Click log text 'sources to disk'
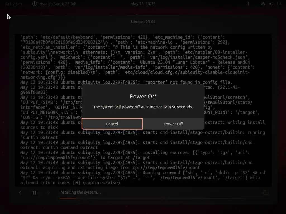Screen dimensions: 286x214 39,127
